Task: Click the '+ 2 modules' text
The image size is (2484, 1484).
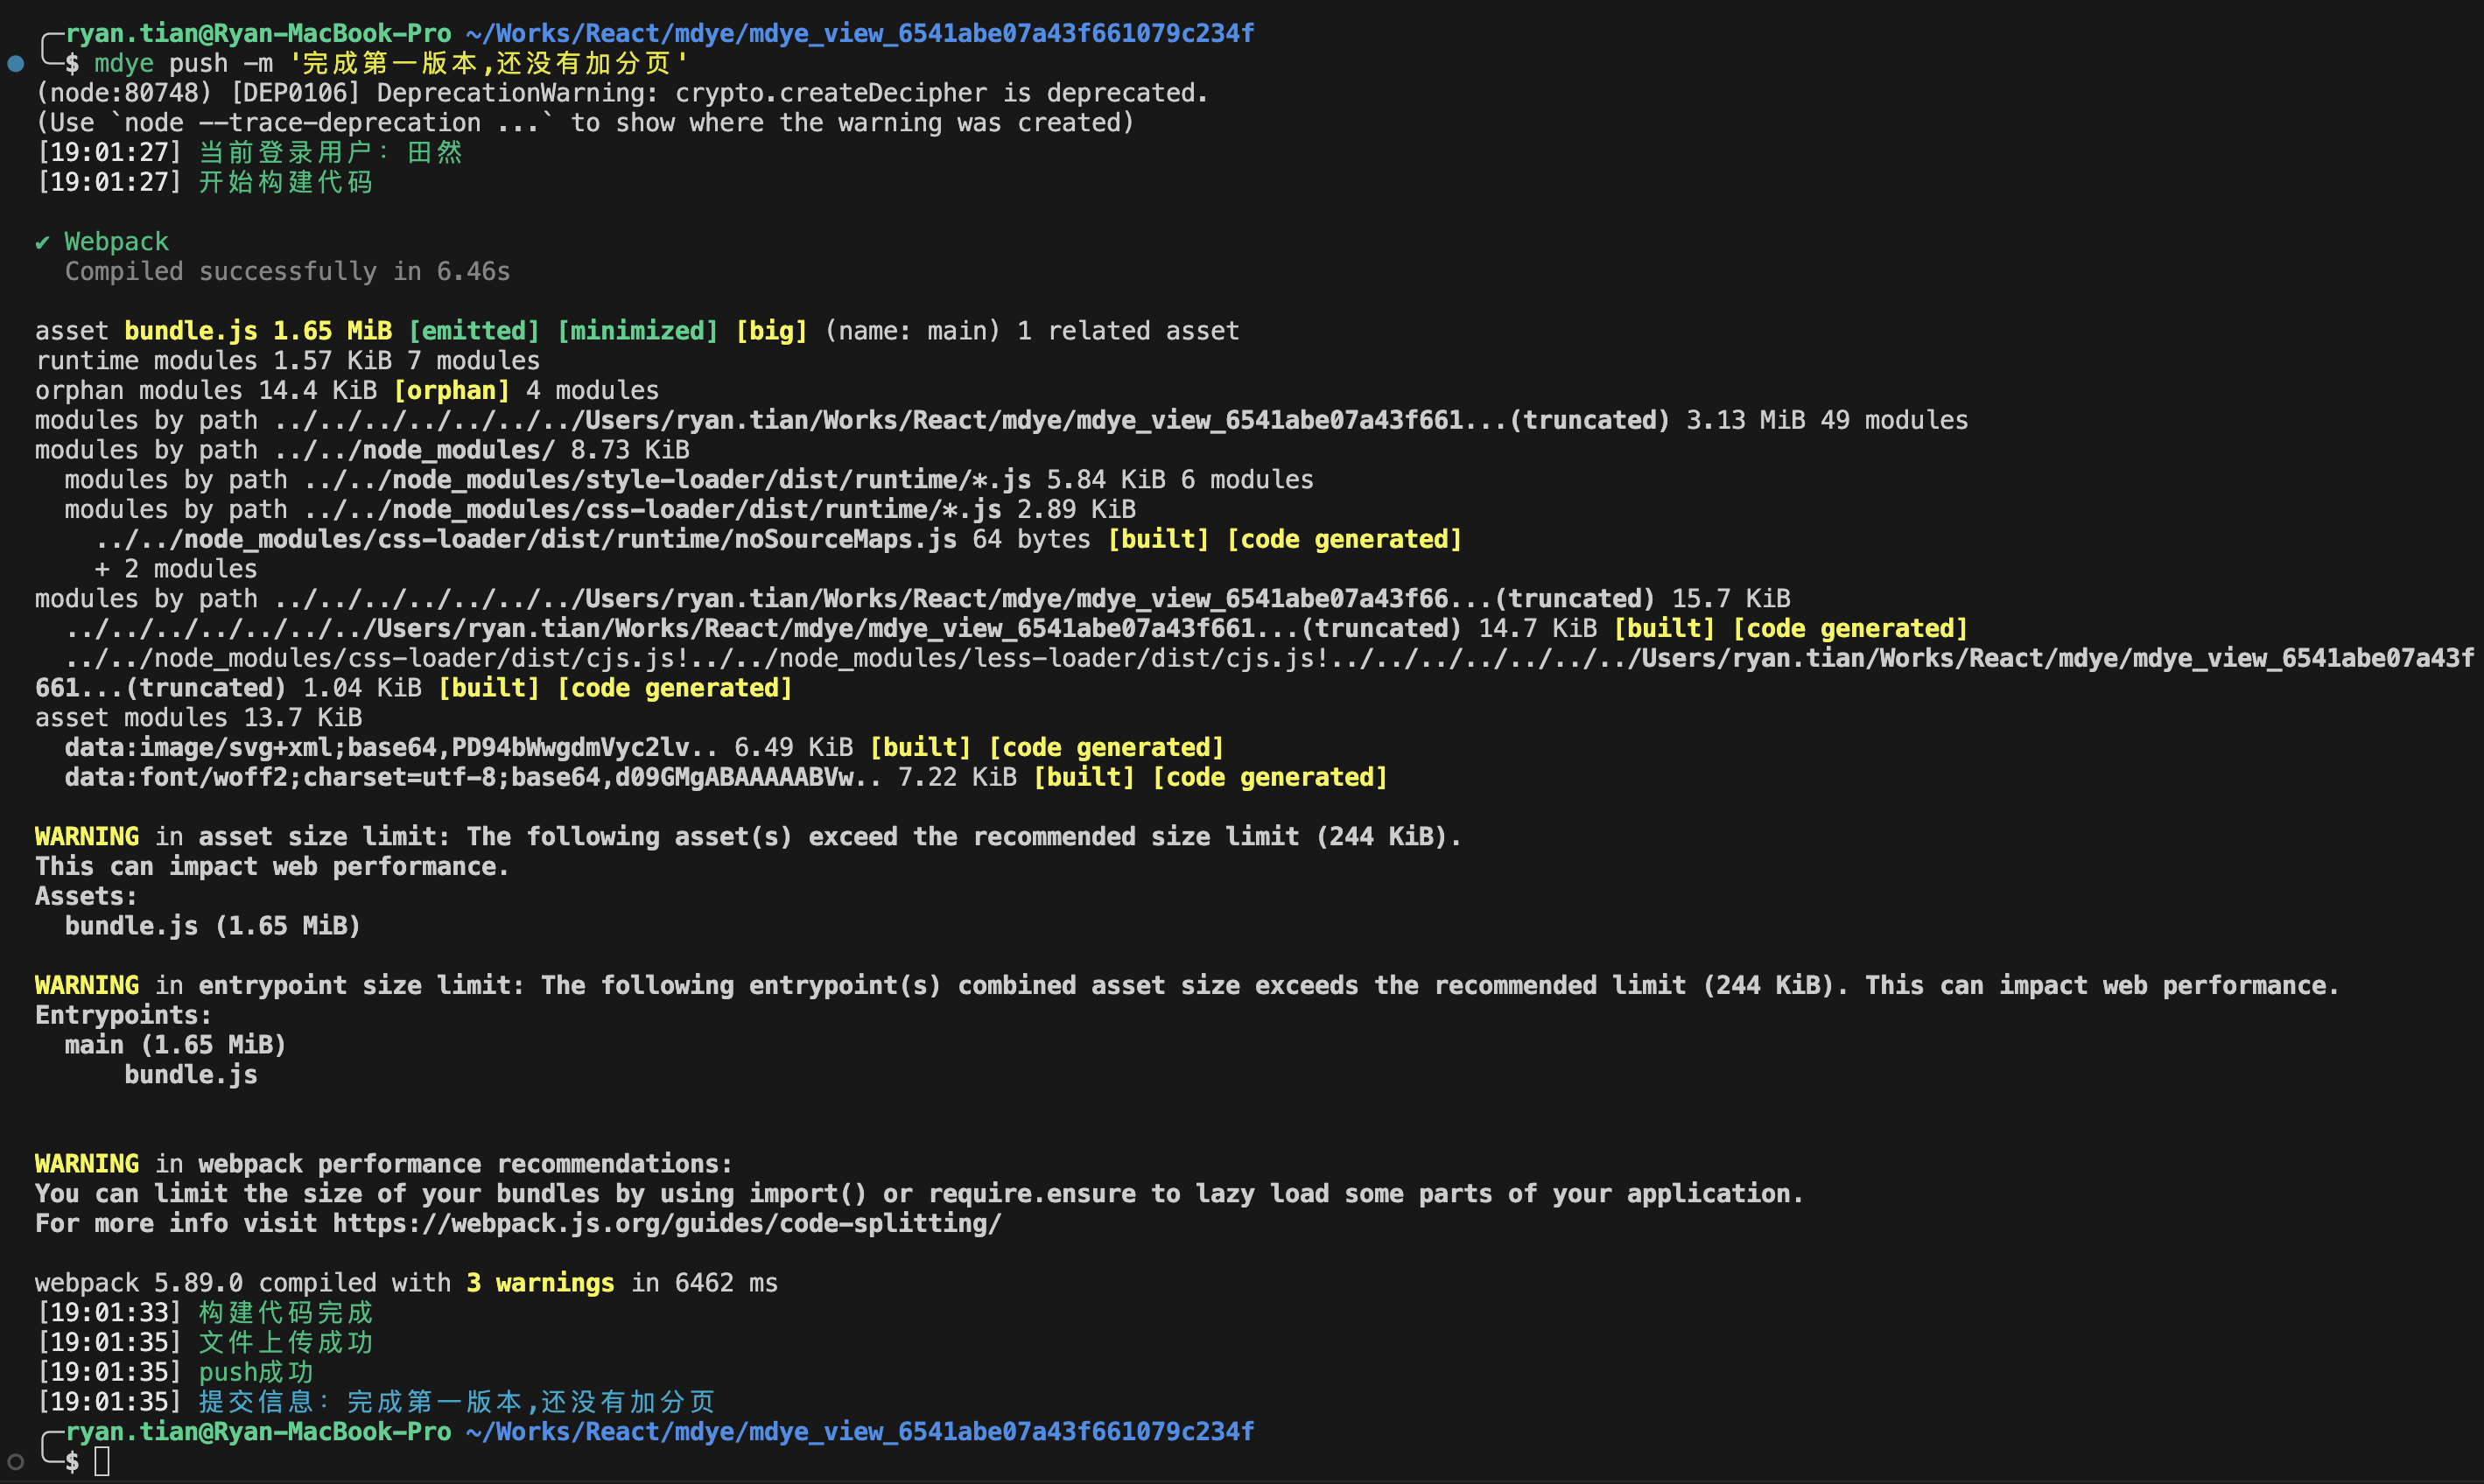Action: tap(176, 569)
